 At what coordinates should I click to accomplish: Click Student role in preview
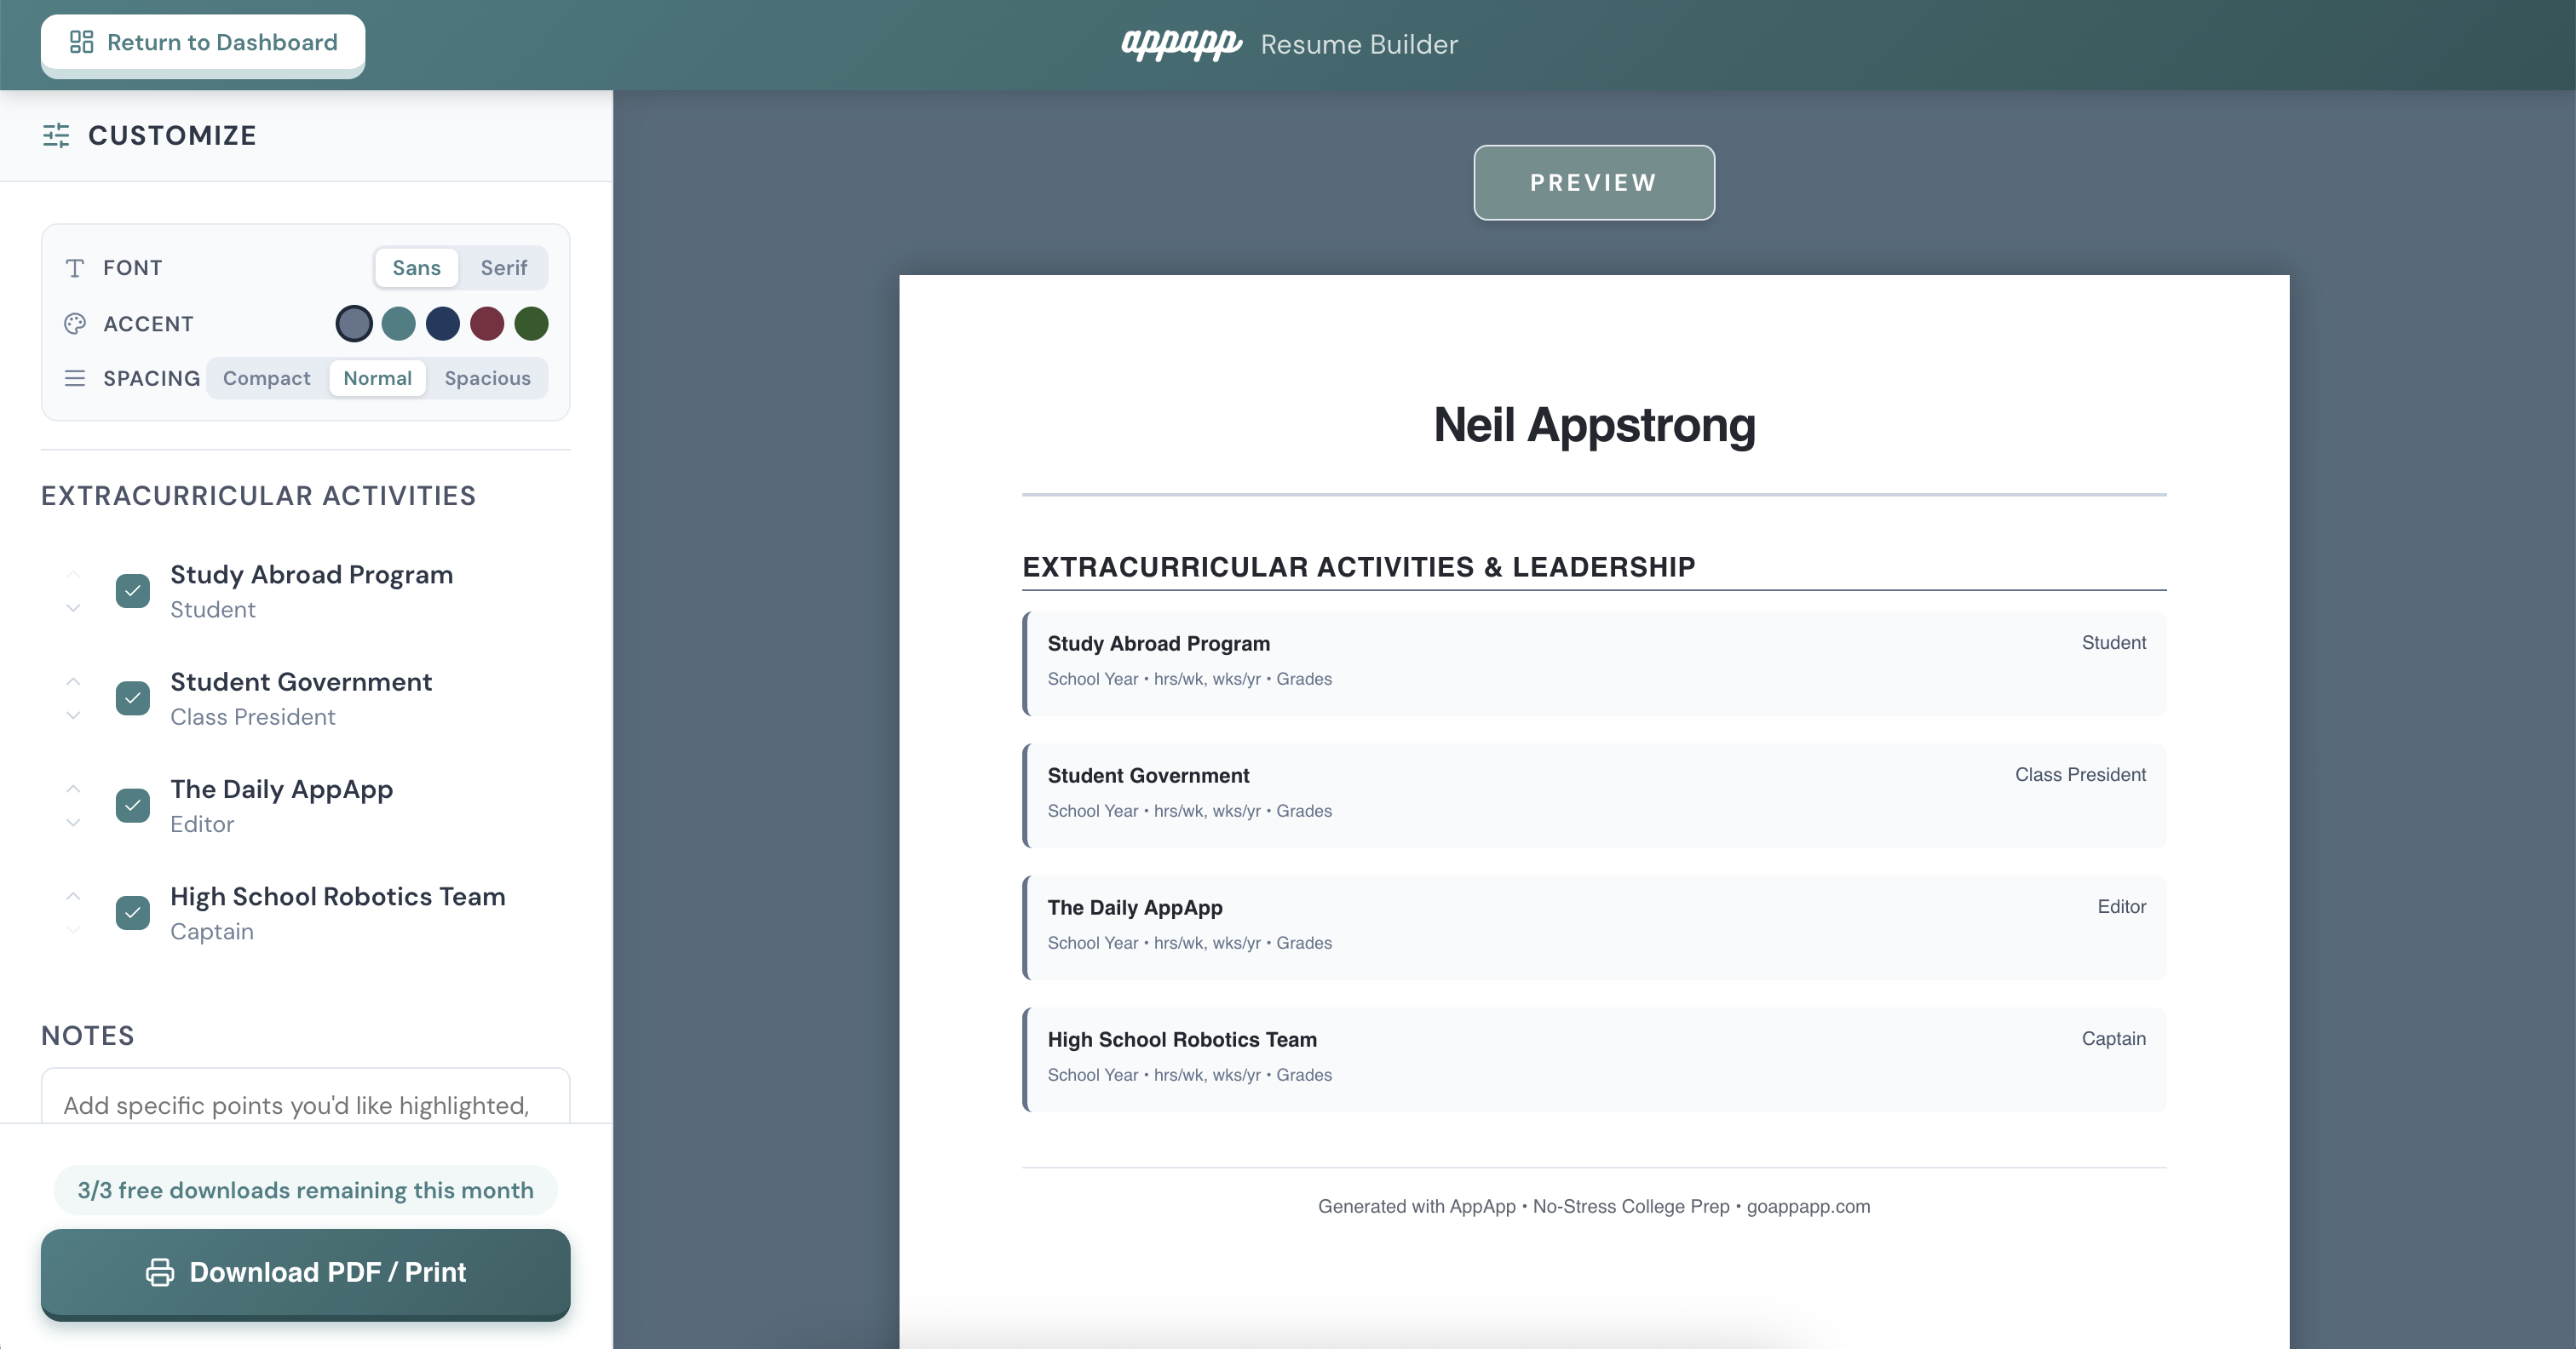[2113, 643]
